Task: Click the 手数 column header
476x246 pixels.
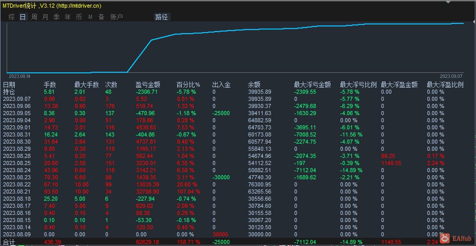Action: 50,85
